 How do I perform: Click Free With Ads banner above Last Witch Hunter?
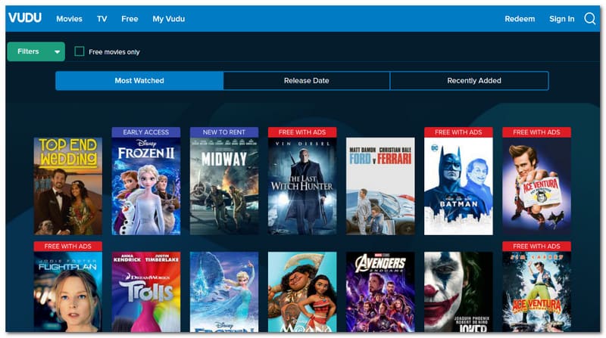pos(302,132)
